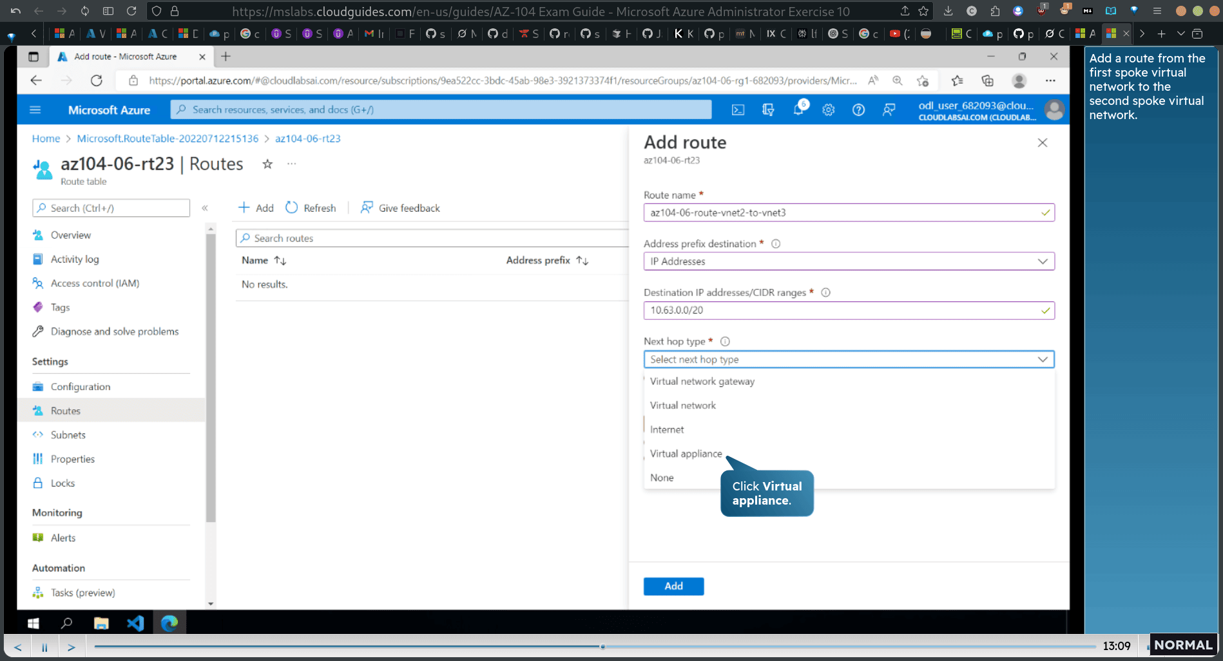Viewport: 1223px width, 661px height.
Task: Open Edge favorites icon
Action: (x=958, y=80)
